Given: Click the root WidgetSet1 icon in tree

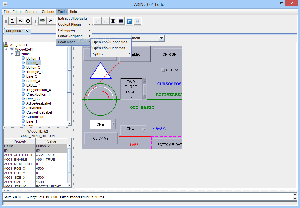Looking at the screenshot, I should 6,45.
